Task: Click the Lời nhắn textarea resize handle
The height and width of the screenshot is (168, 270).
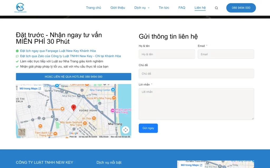Action: [253, 118]
